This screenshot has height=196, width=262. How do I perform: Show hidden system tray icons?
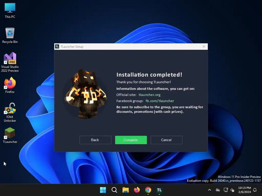click(x=209, y=190)
